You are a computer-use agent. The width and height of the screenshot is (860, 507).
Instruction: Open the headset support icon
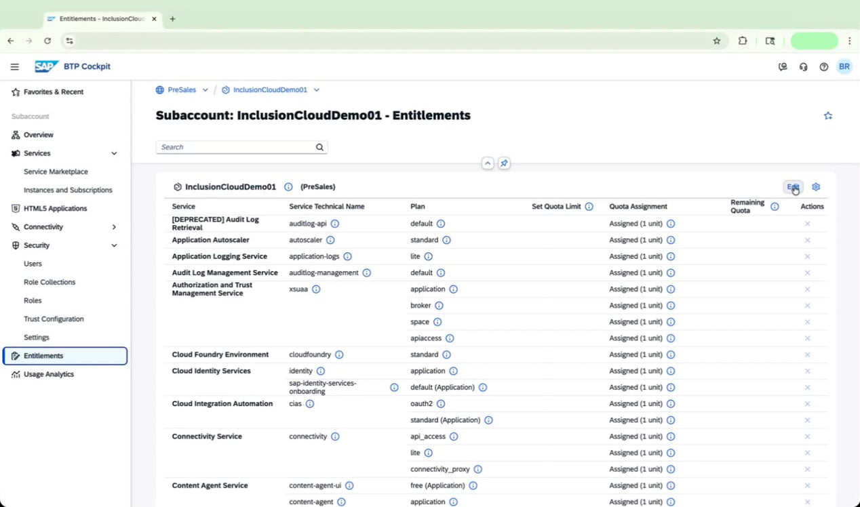(803, 67)
